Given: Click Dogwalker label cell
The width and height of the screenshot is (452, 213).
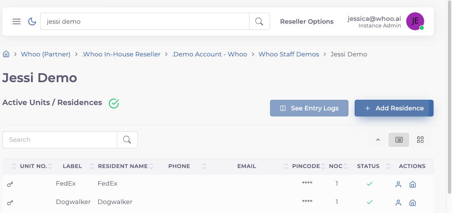Looking at the screenshot, I should tap(73, 202).
